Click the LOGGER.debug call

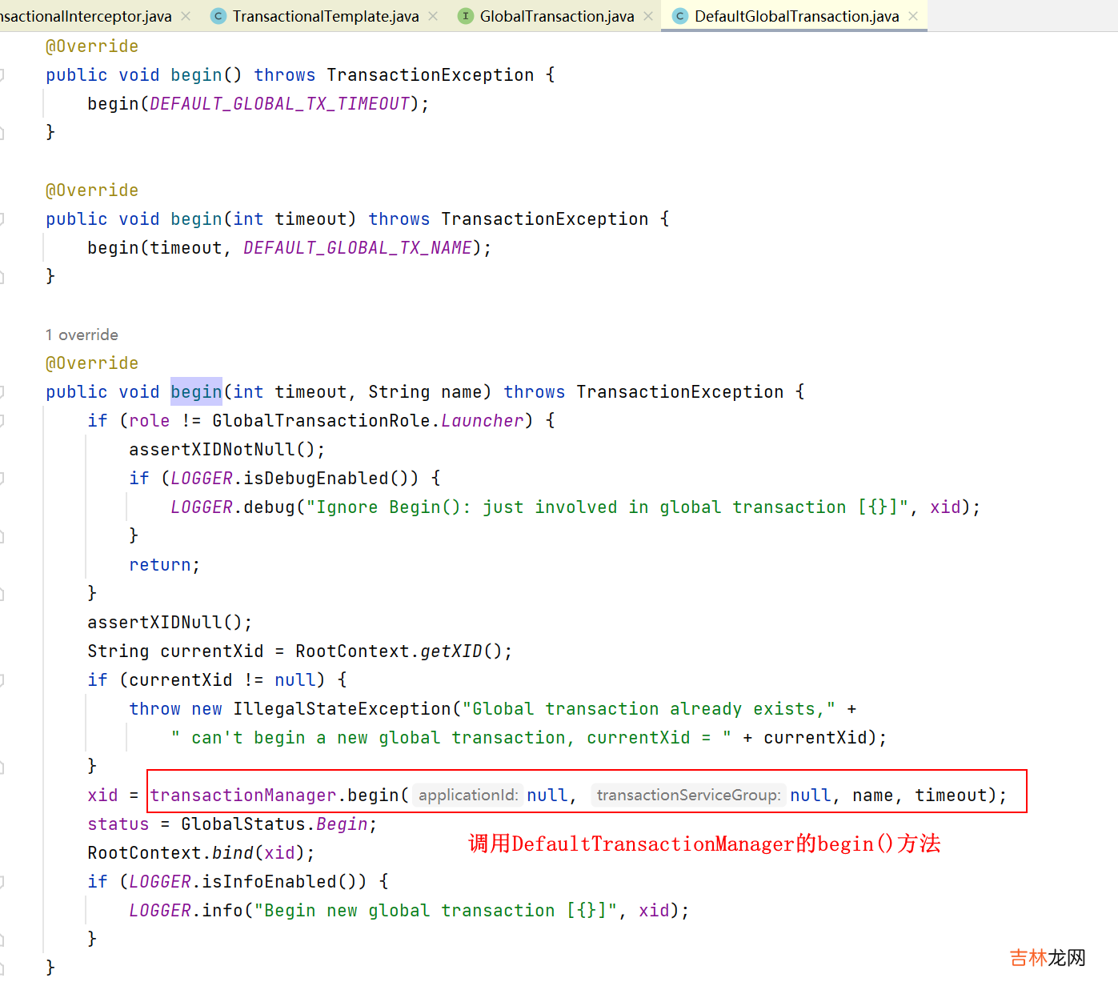(x=233, y=507)
